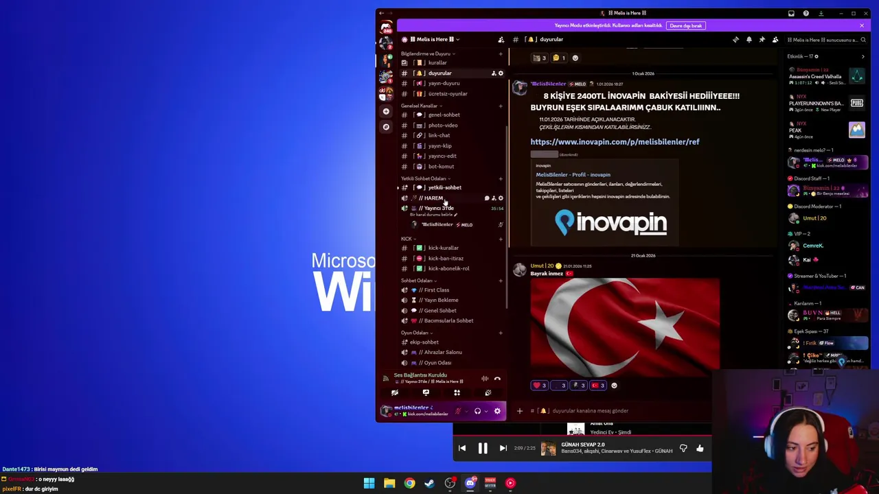The image size is (879, 494).
Task: Open threads icon in channel header
Action: pyautogui.click(x=736, y=40)
